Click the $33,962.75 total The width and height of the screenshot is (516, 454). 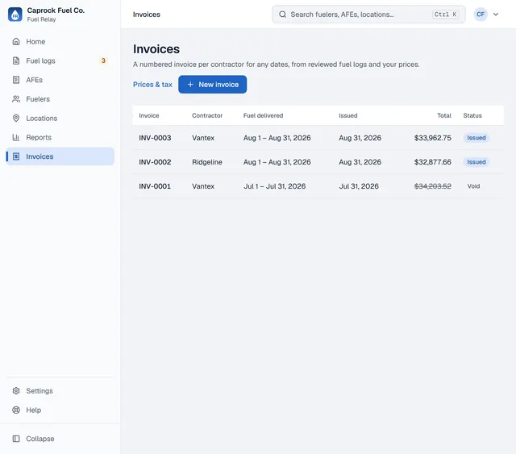(x=432, y=138)
